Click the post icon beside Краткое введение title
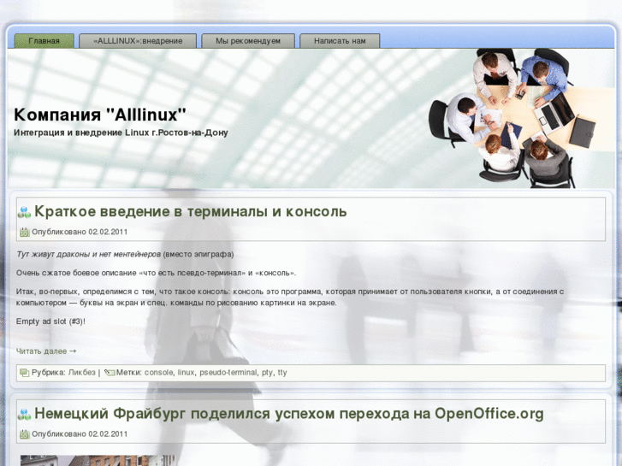 point(24,212)
